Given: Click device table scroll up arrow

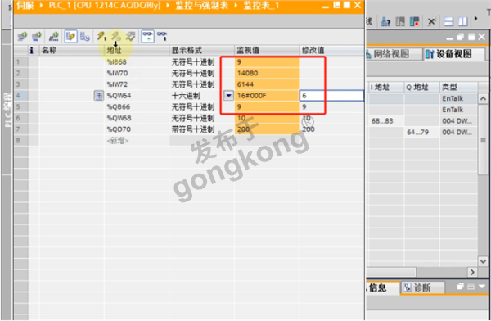Looking at the screenshot, I should tap(483, 99).
